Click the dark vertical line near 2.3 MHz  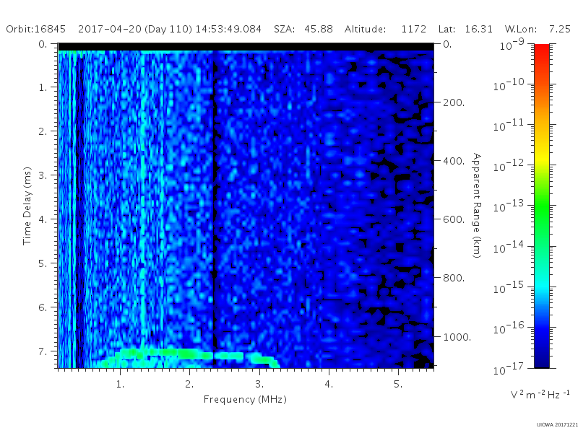(x=214, y=206)
